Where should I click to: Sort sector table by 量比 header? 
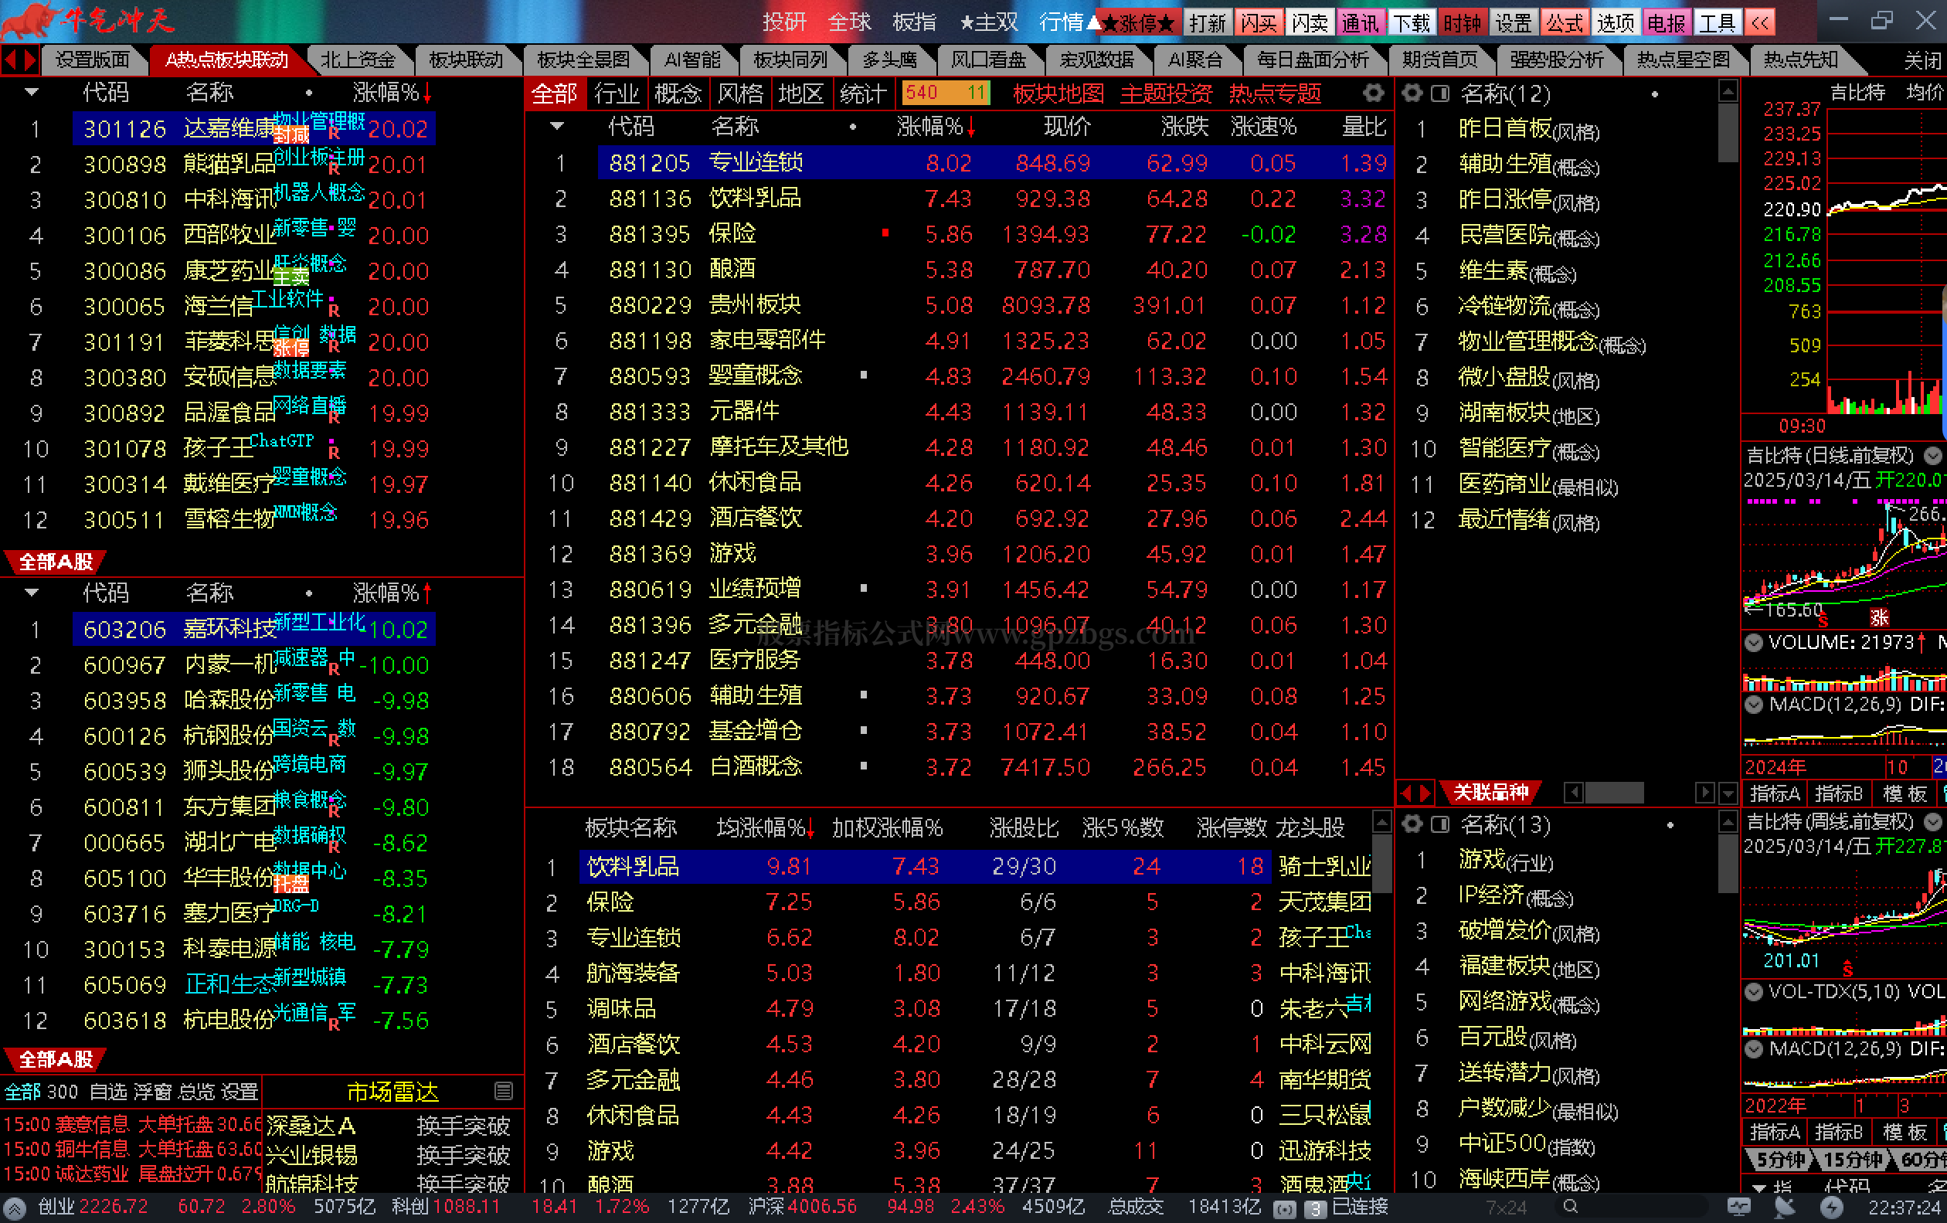pyautogui.click(x=1364, y=126)
